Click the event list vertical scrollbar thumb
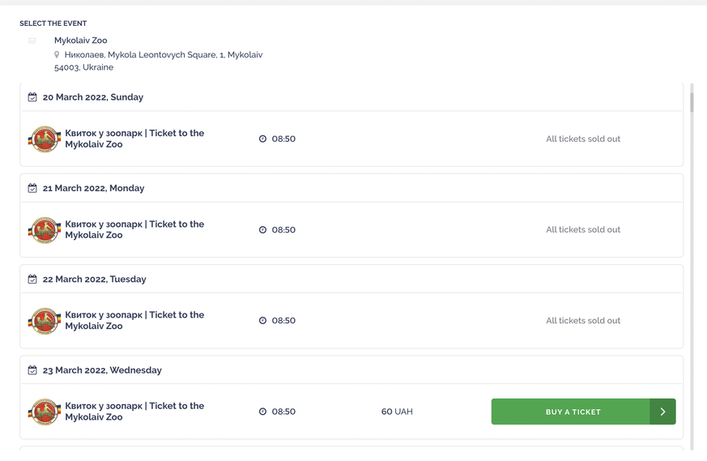707x461 pixels. point(692,102)
